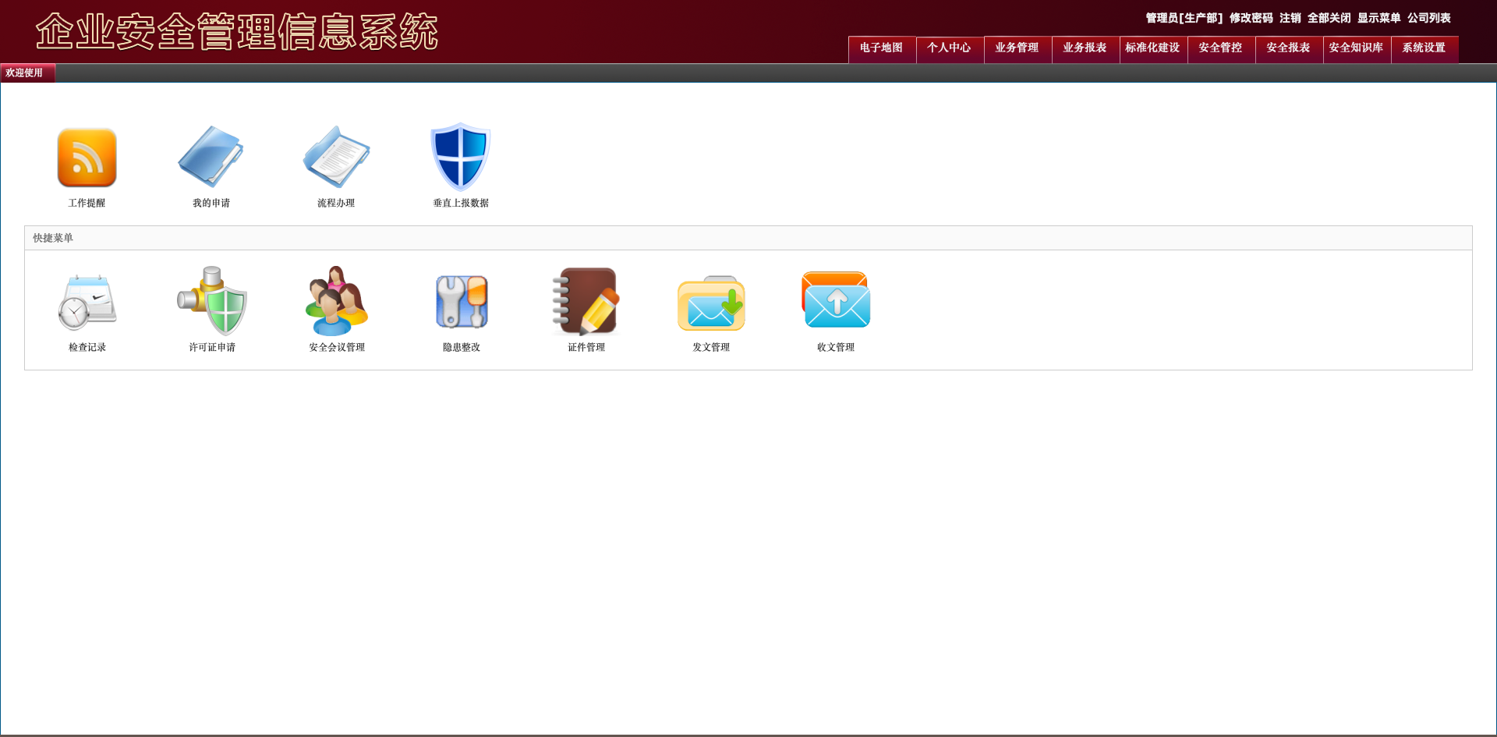This screenshot has width=1497, height=737.
Task: Open 安全会议管理 people group icon
Action: (337, 303)
